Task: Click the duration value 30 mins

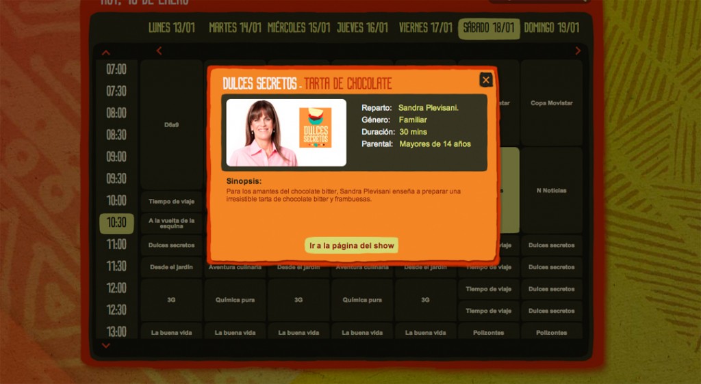Action: click(x=413, y=132)
